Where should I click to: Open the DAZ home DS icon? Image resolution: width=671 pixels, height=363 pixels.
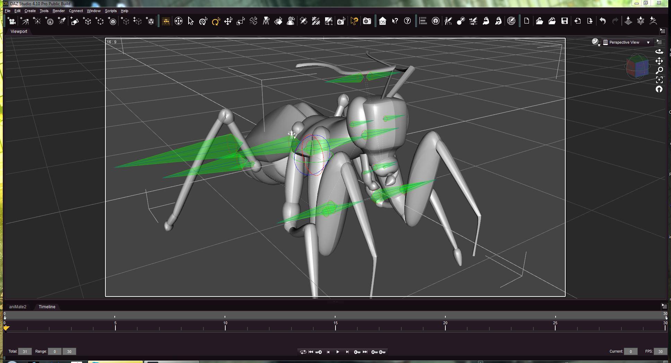(x=382, y=21)
